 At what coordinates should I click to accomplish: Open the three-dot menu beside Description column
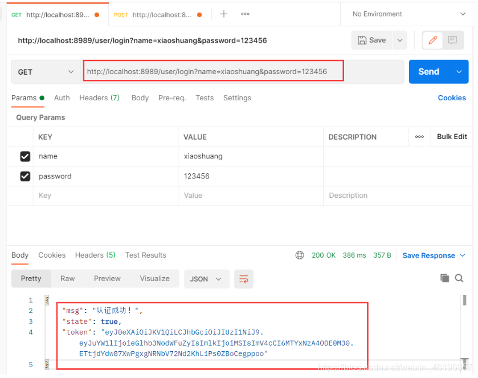[420, 137]
